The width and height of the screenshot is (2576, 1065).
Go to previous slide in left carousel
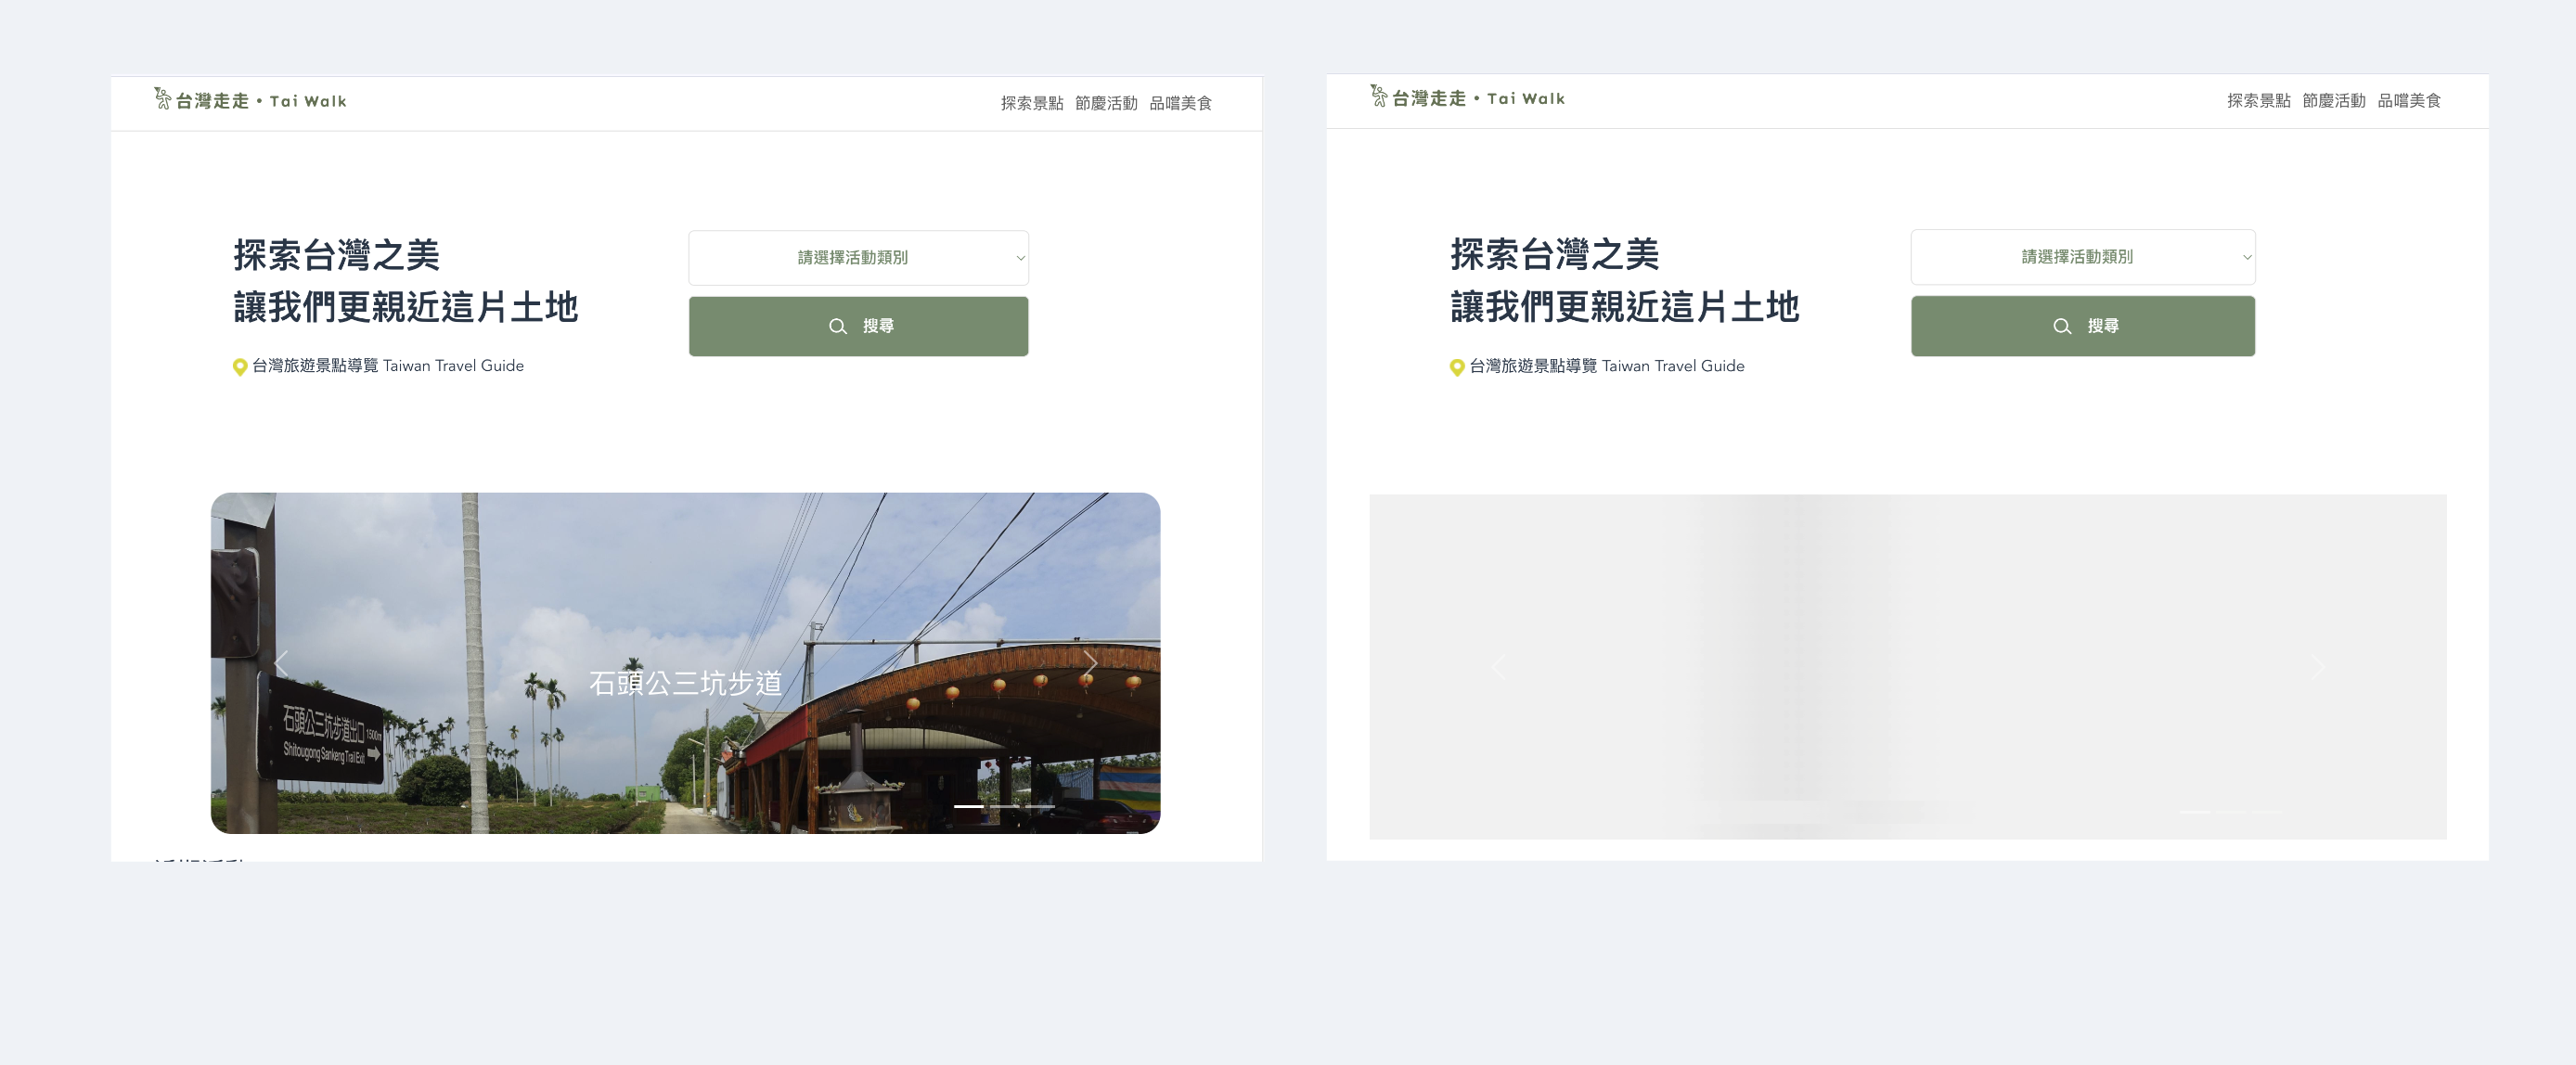pyautogui.click(x=281, y=663)
